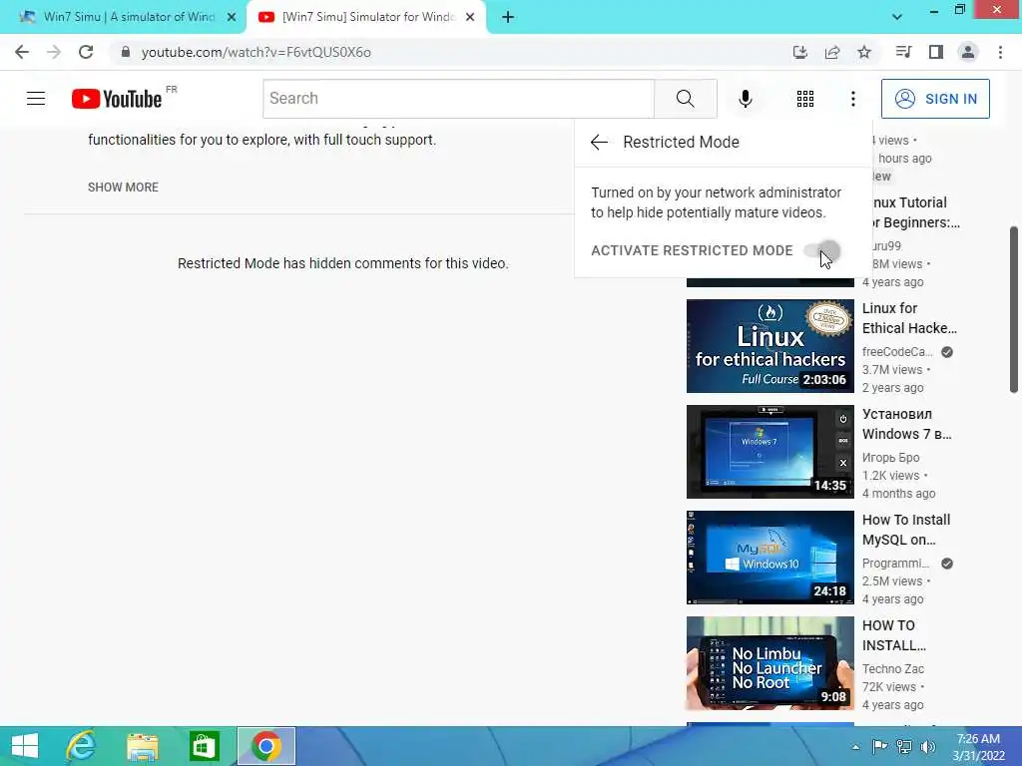The width and height of the screenshot is (1022, 766).
Task: Install the app from the address bar
Action: point(799,52)
